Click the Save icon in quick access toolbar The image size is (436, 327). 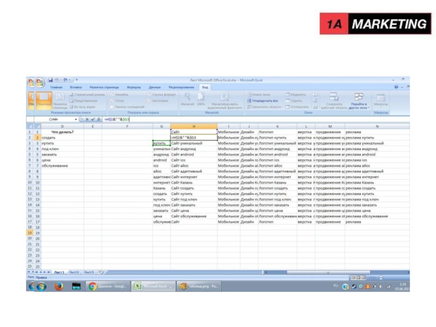coord(50,80)
